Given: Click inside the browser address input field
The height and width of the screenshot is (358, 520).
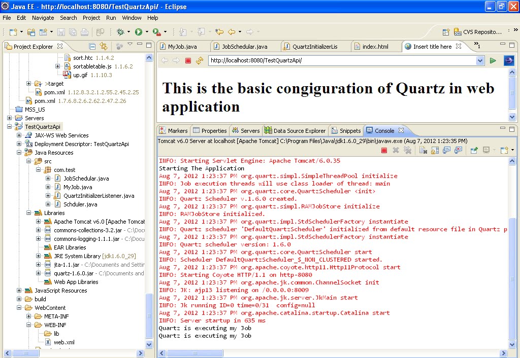Looking at the screenshot, I should pyautogui.click(x=305, y=60).
